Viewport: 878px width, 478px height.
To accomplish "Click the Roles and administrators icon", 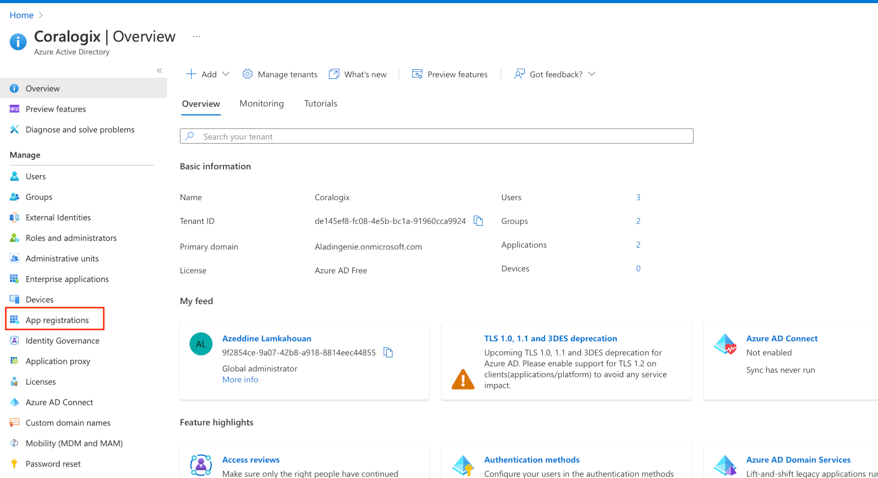I will 14,238.
